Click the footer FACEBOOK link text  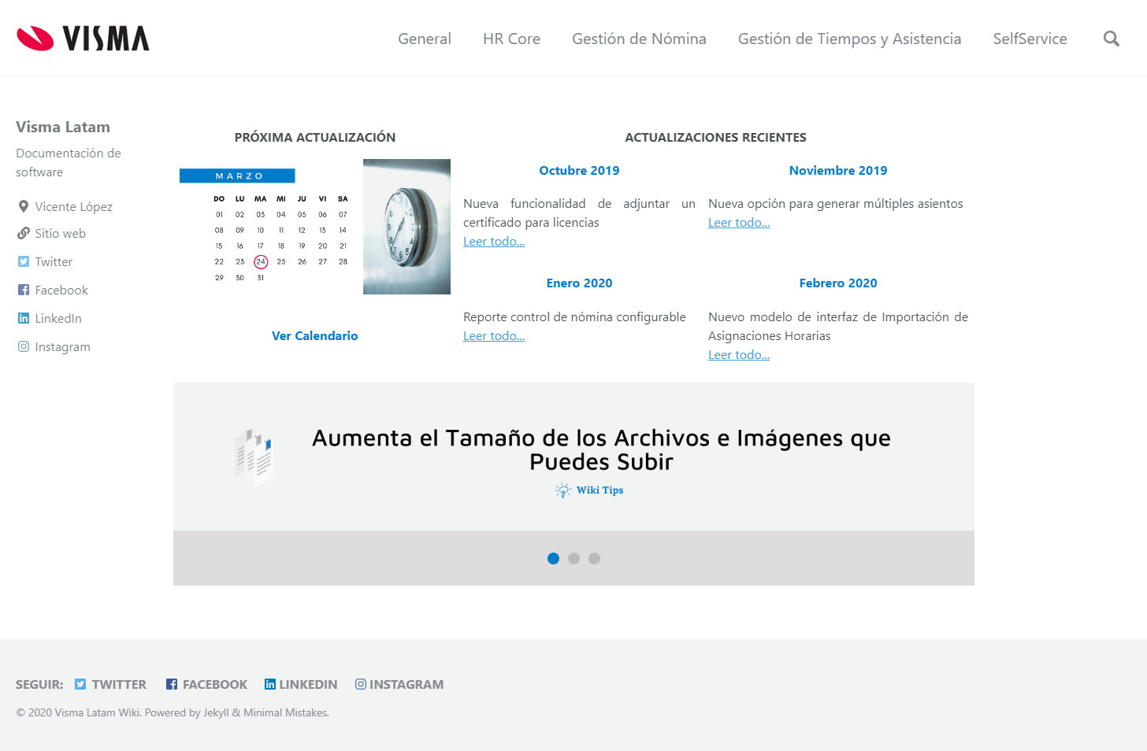(x=215, y=684)
